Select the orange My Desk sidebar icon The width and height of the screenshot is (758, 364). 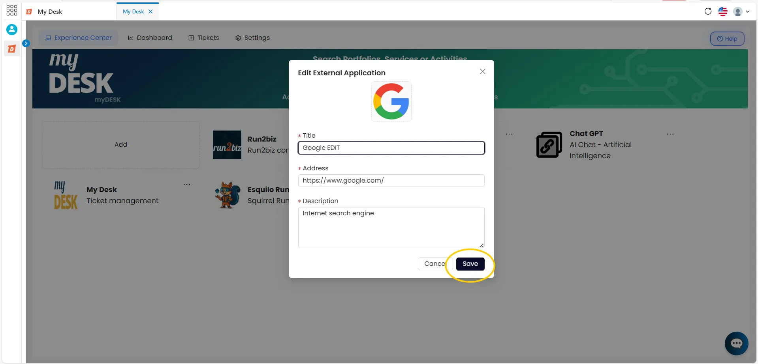(x=12, y=49)
